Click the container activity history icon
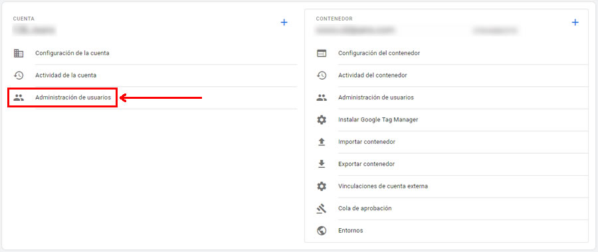 pos(322,76)
